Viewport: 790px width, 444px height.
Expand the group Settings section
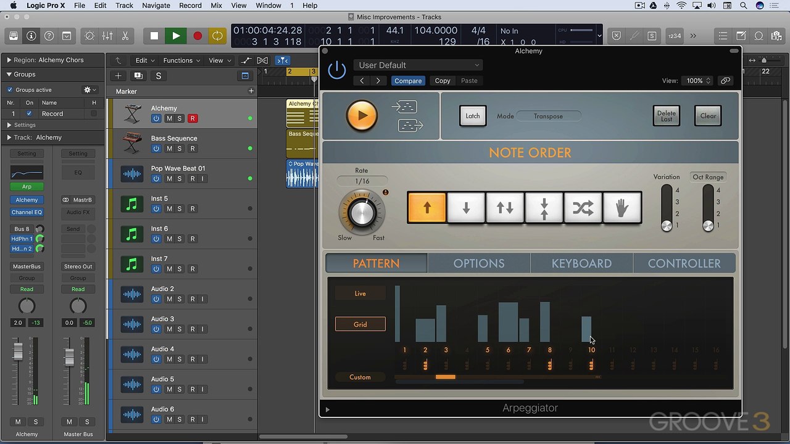click(9, 125)
